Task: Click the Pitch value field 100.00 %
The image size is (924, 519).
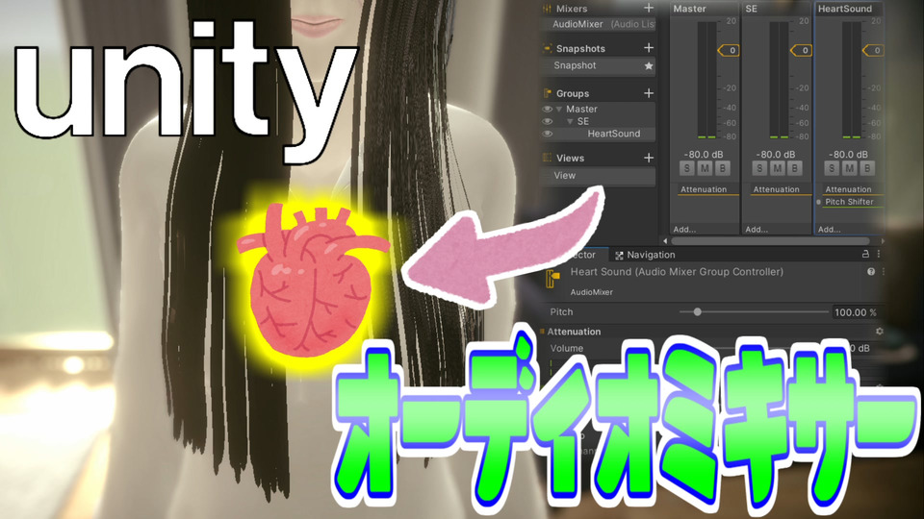Action: (856, 312)
